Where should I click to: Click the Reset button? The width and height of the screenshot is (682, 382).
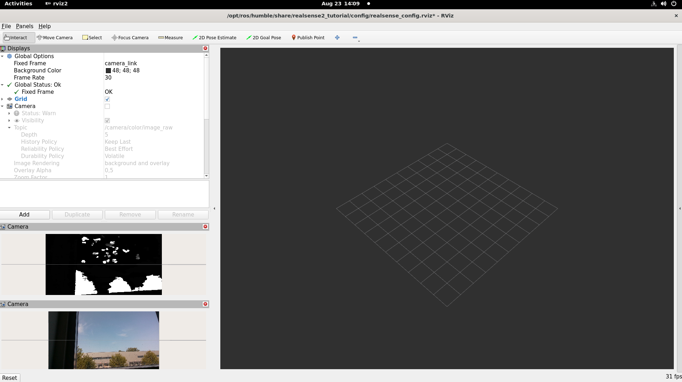(10, 377)
